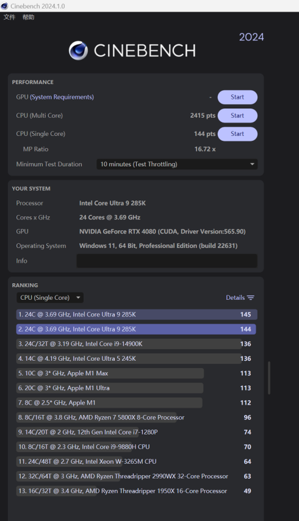
Task: Click the ranking list vertical scrollbar
Action: [269, 378]
